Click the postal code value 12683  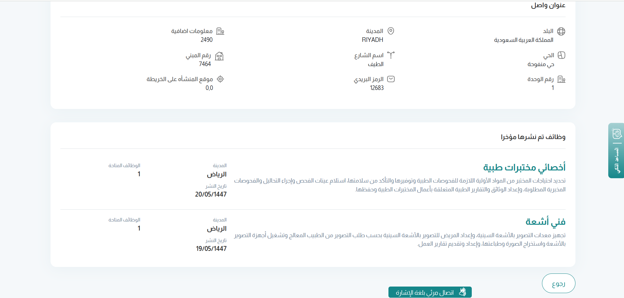377,88
